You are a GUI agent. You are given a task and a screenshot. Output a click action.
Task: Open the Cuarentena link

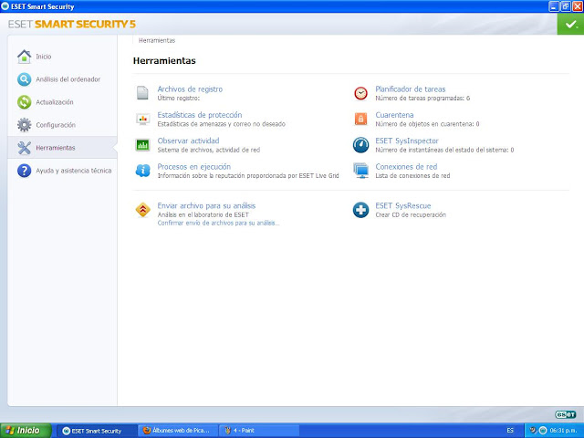click(x=394, y=115)
